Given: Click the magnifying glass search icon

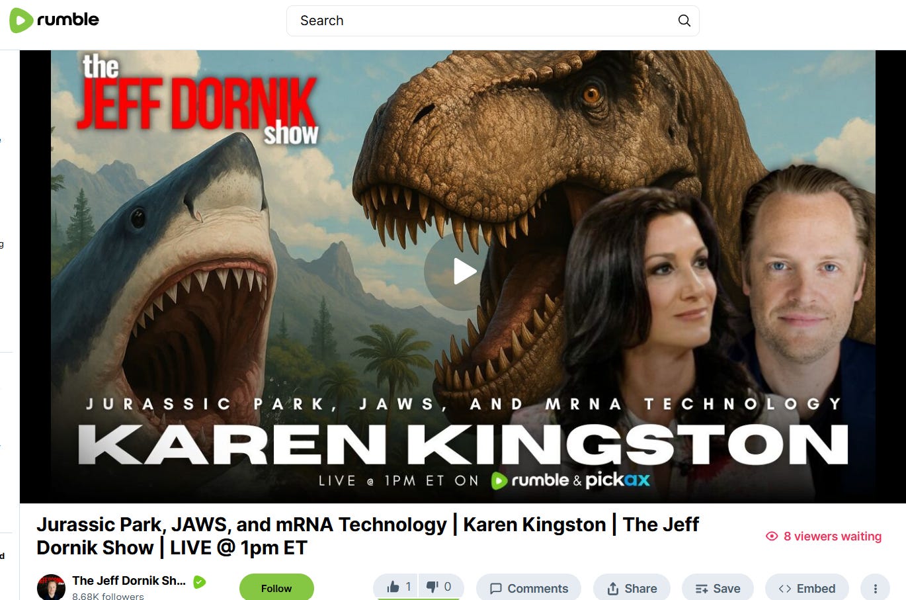Looking at the screenshot, I should (x=684, y=21).
